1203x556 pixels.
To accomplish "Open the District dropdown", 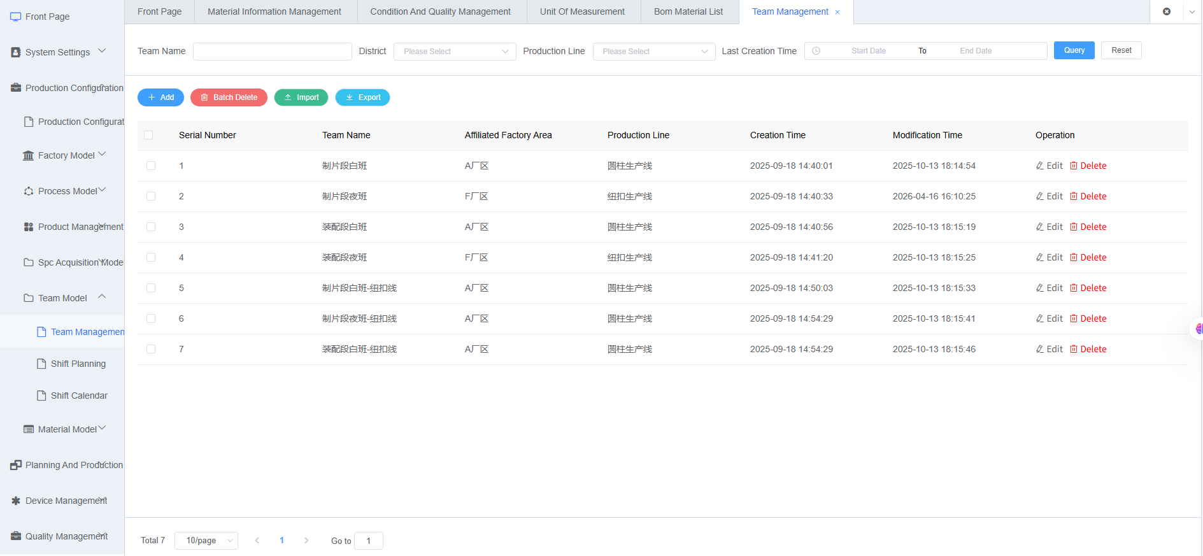I will coord(455,52).
